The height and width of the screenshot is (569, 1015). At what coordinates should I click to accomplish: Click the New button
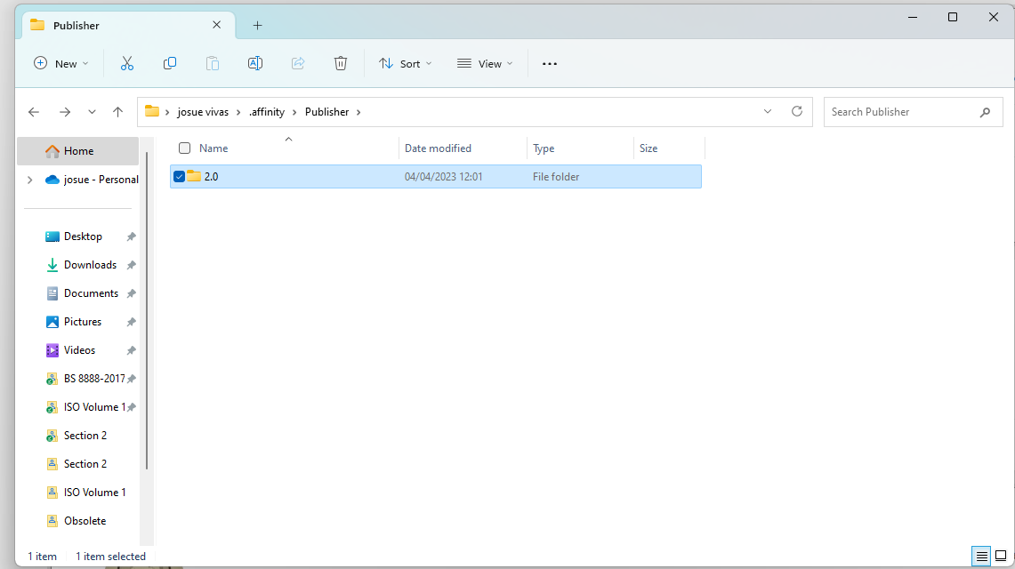(60, 63)
